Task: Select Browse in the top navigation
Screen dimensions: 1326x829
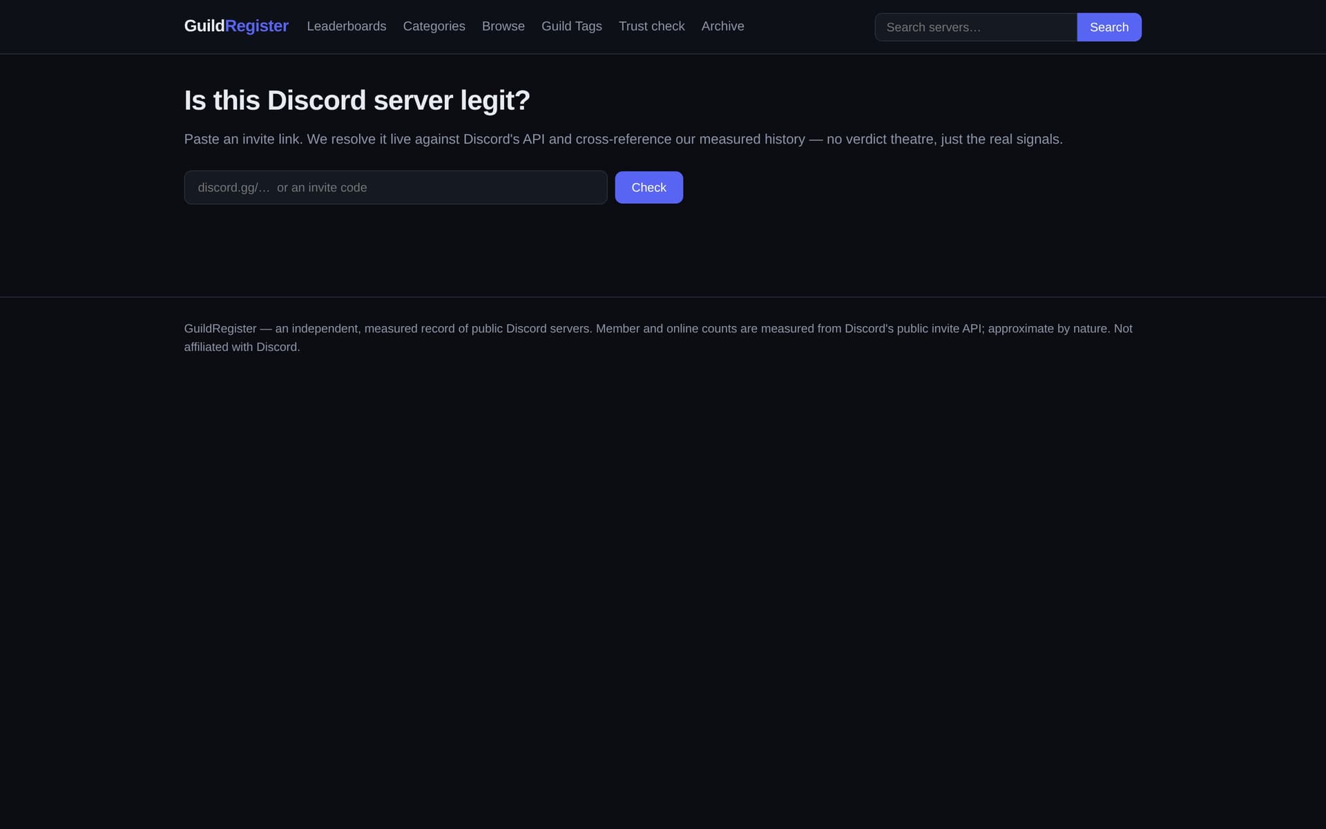Action: (x=503, y=26)
